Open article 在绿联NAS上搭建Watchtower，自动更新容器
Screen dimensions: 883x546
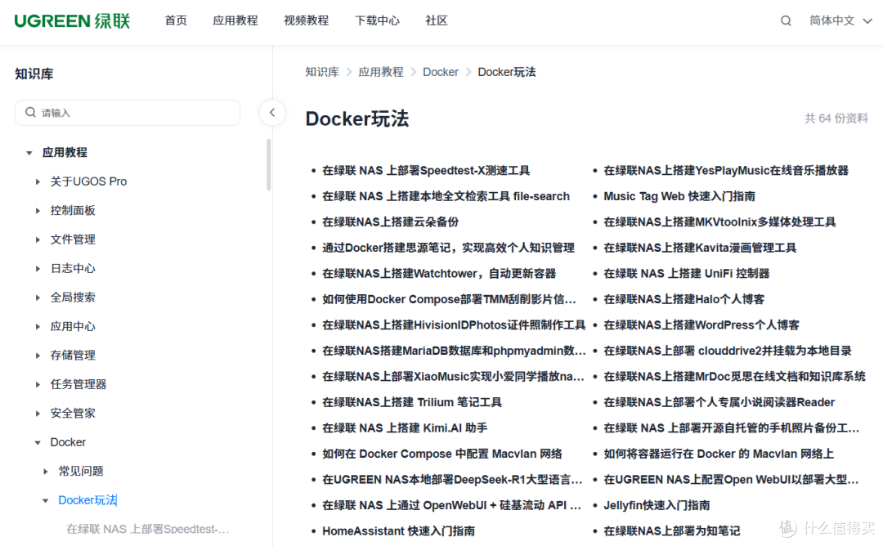tap(439, 274)
